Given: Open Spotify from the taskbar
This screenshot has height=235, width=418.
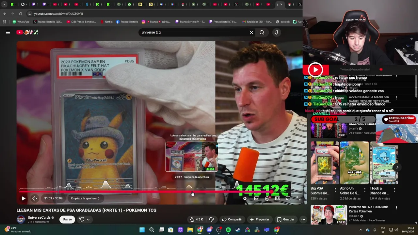Looking at the screenshot, I should point(228,230).
